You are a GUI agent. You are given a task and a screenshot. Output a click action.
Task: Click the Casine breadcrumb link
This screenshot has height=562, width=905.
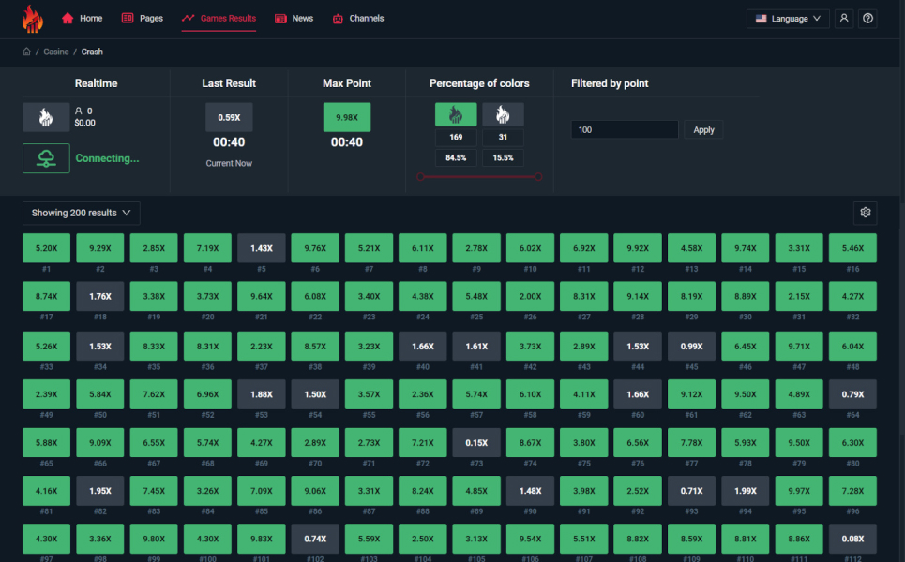tap(56, 52)
